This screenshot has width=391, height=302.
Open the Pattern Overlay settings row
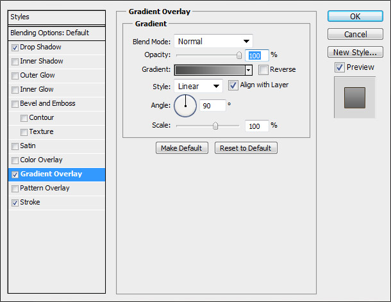[x=56, y=189]
